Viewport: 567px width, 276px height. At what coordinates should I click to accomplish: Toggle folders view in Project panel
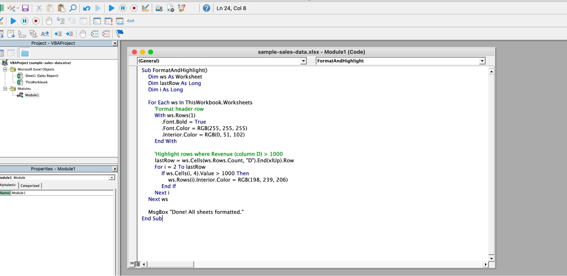pyautogui.click(x=25, y=53)
